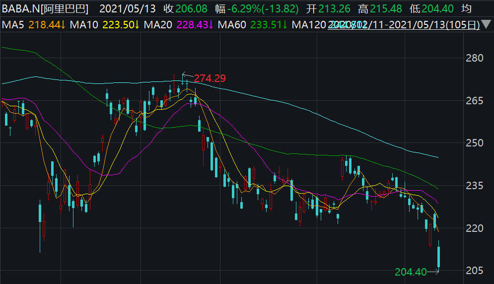Open the date range dropdown triangle
This screenshot has width=494, height=284.
coord(488,25)
